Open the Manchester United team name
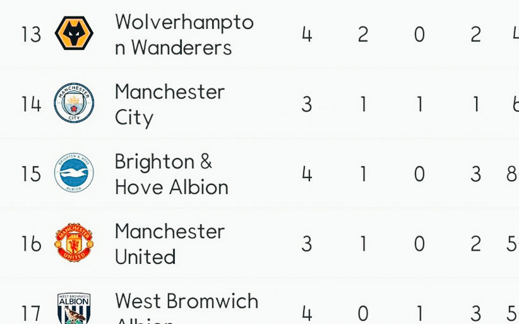519x324 pixels. tap(169, 244)
